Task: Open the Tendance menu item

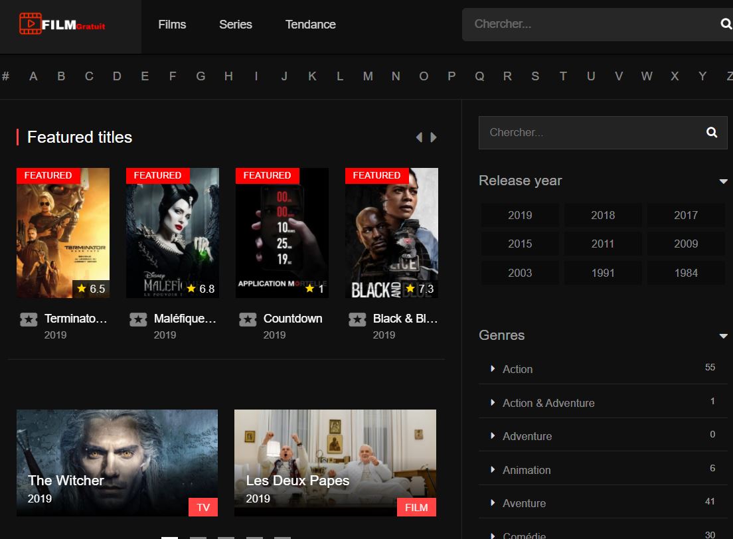Action: [x=310, y=25]
